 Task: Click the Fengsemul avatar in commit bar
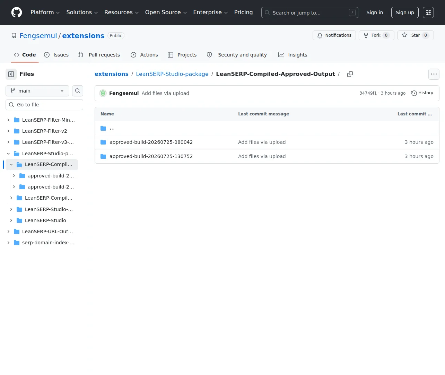point(103,93)
